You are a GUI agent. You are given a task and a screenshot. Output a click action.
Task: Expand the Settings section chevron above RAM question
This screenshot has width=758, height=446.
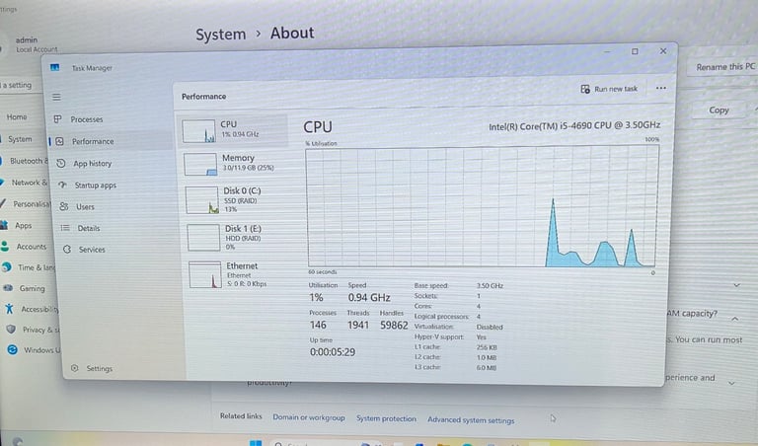tap(736, 285)
